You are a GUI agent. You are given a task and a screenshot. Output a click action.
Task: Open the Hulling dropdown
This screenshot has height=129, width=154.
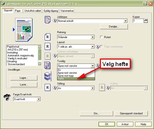[x=145, y=88]
